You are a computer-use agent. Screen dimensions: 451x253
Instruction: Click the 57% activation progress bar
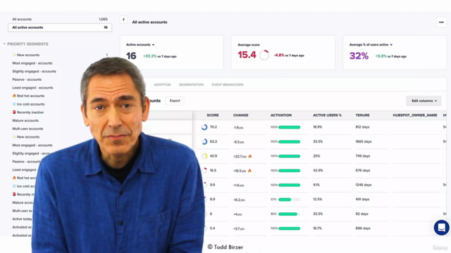click(x=290, y=200)
